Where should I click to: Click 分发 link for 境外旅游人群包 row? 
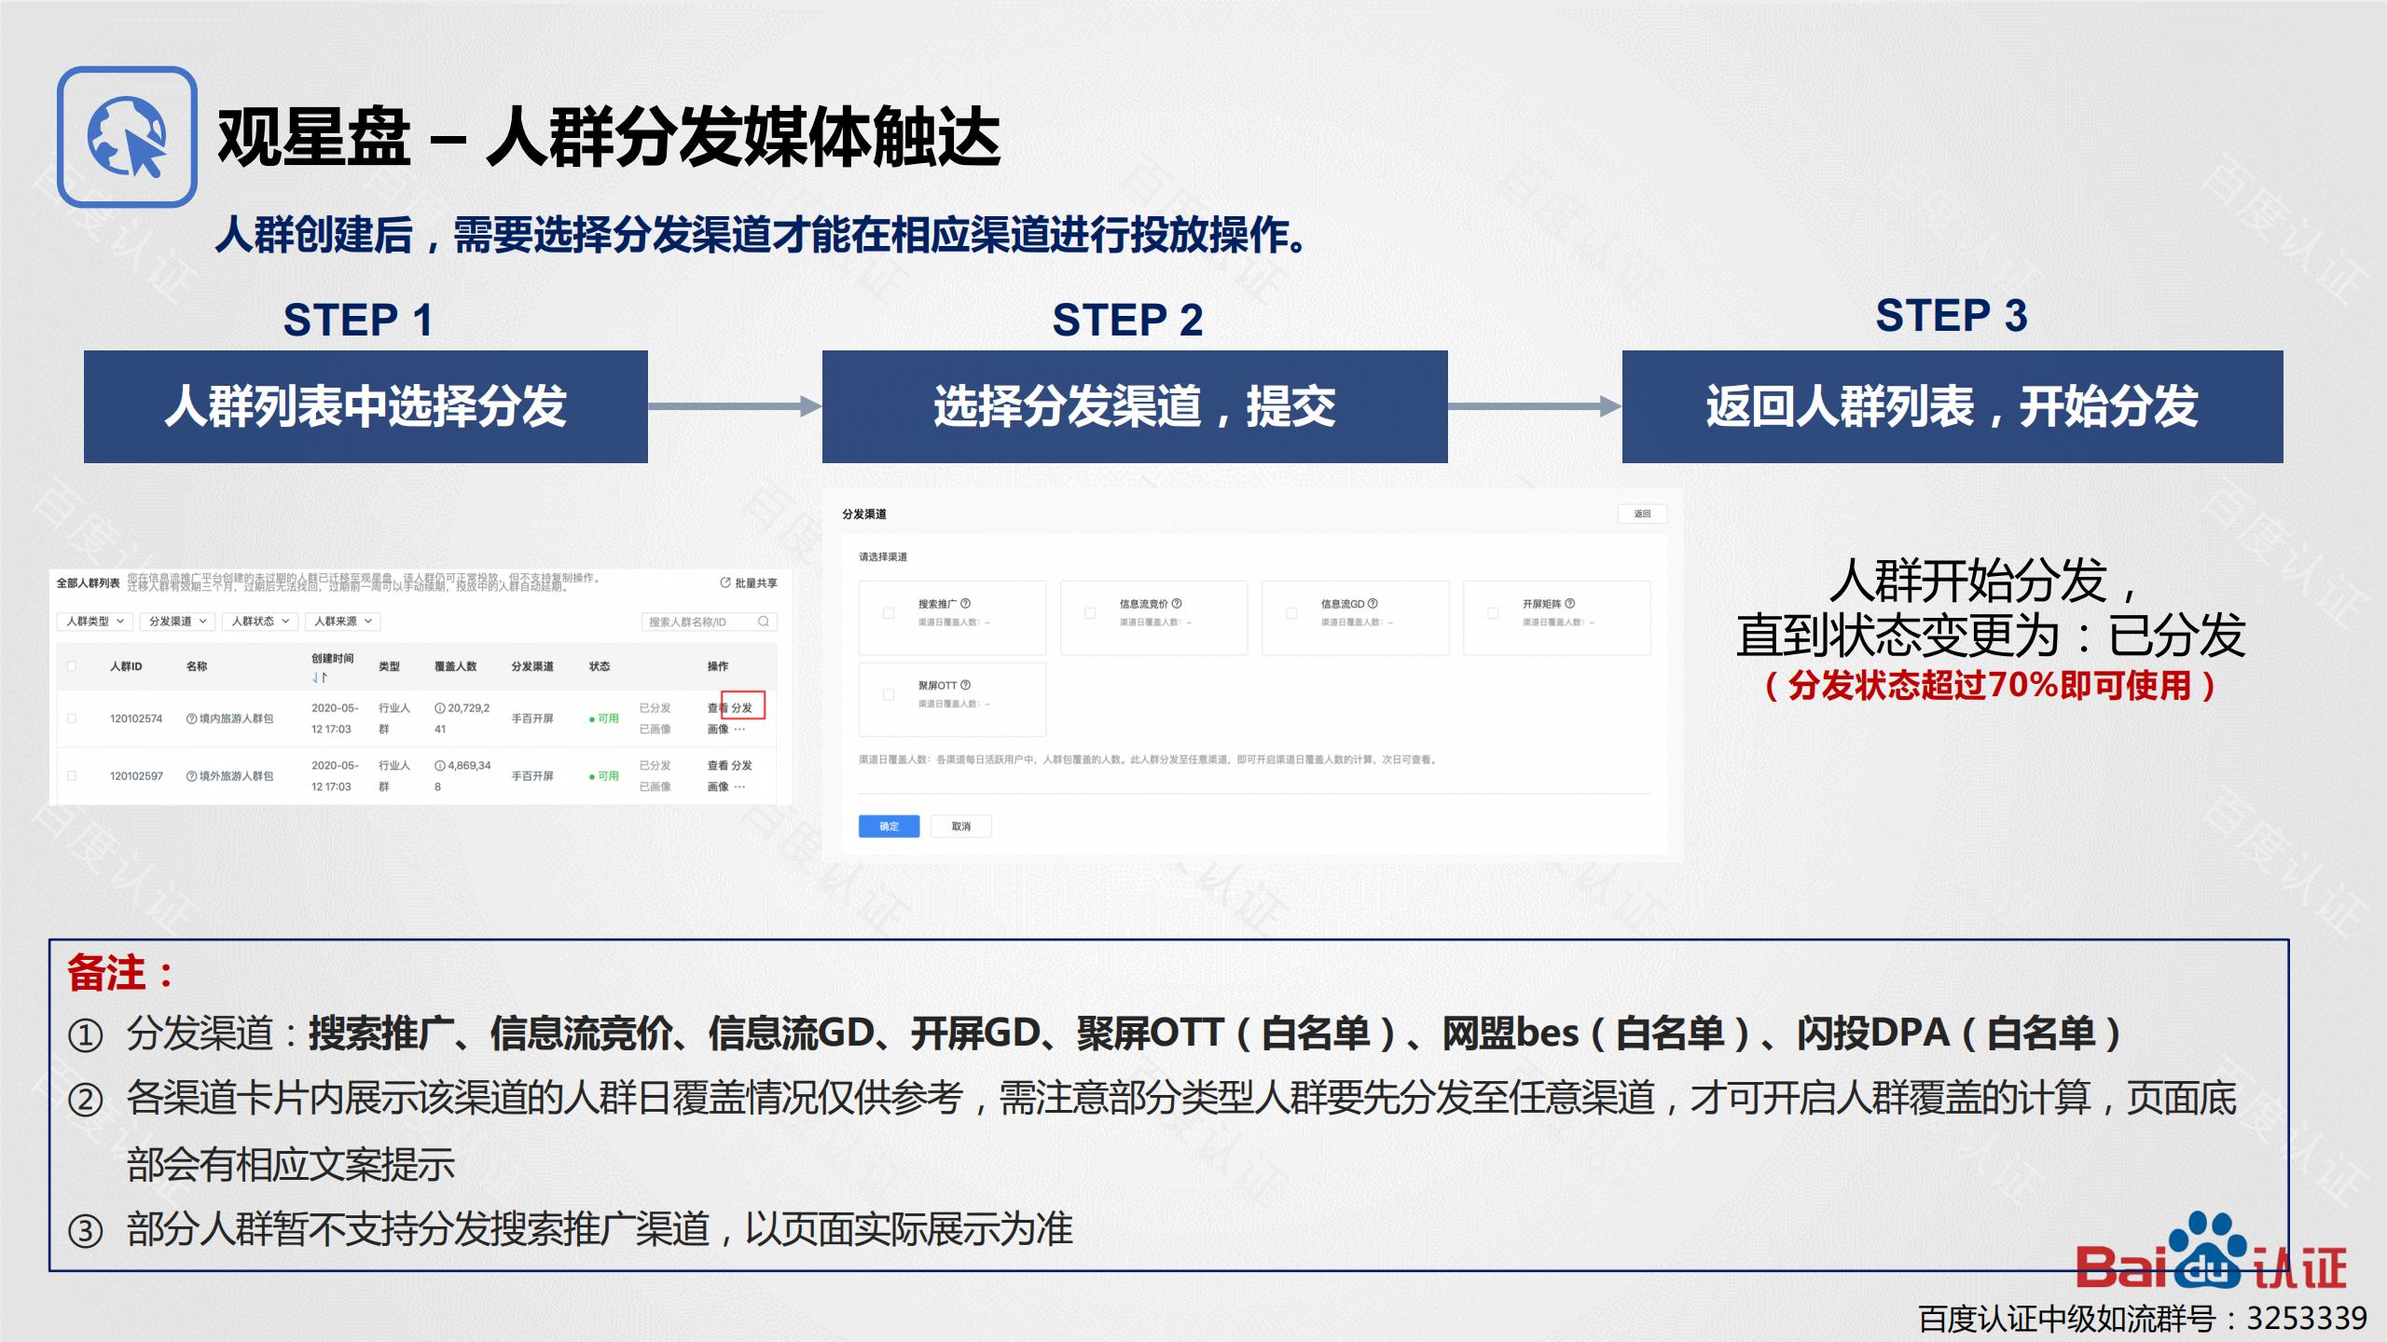[742, 765]
